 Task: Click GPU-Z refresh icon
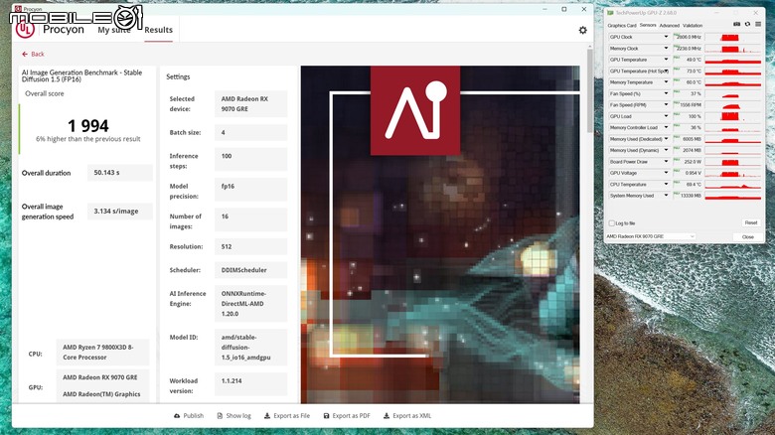[x=747, y=24]
